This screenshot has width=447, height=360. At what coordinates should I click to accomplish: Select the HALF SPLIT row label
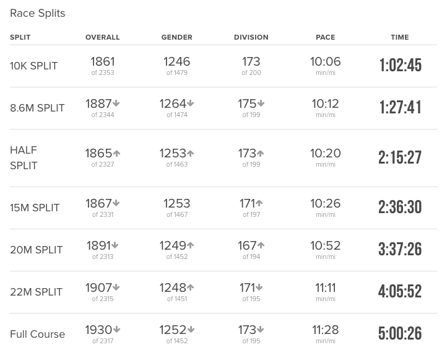point(24,157)
